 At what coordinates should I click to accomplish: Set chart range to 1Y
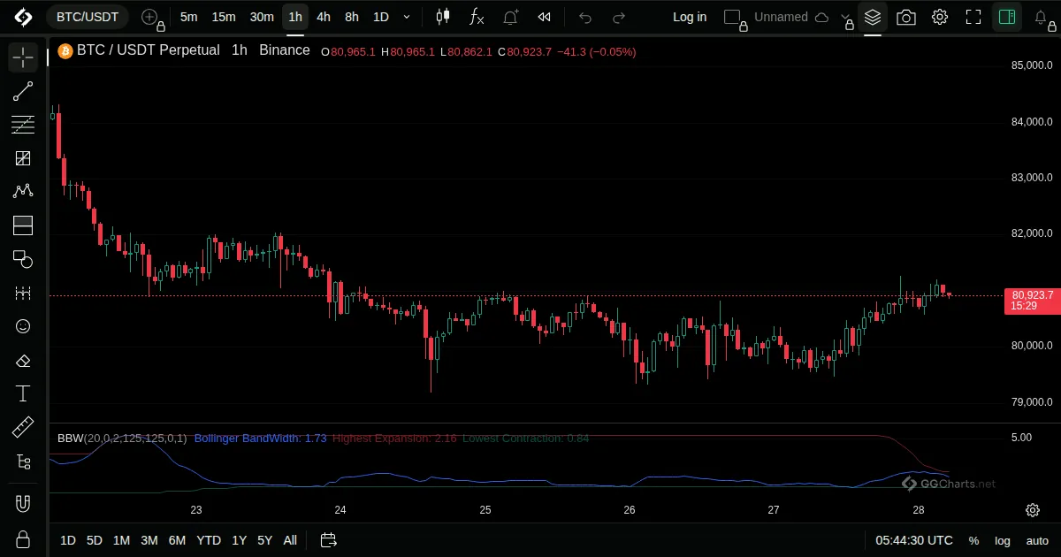[x=240, y=540]
